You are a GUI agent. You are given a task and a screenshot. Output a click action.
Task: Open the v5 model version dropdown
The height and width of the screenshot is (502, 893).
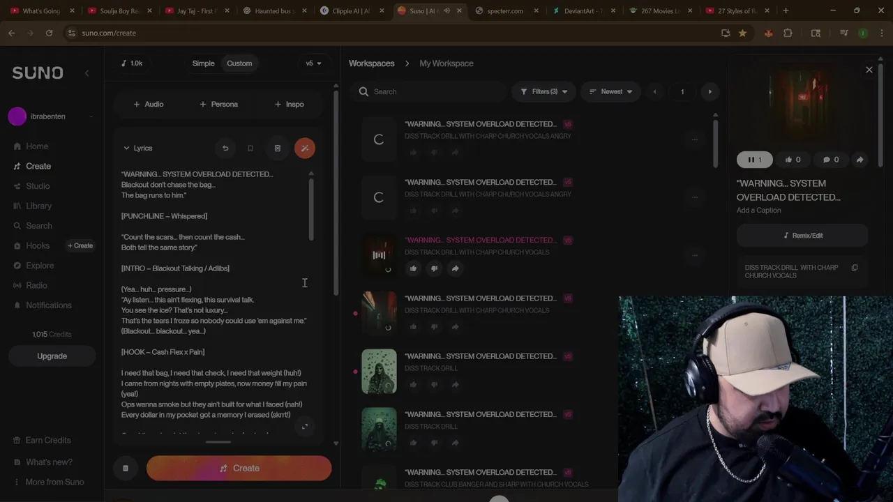[x=313, y=63]
